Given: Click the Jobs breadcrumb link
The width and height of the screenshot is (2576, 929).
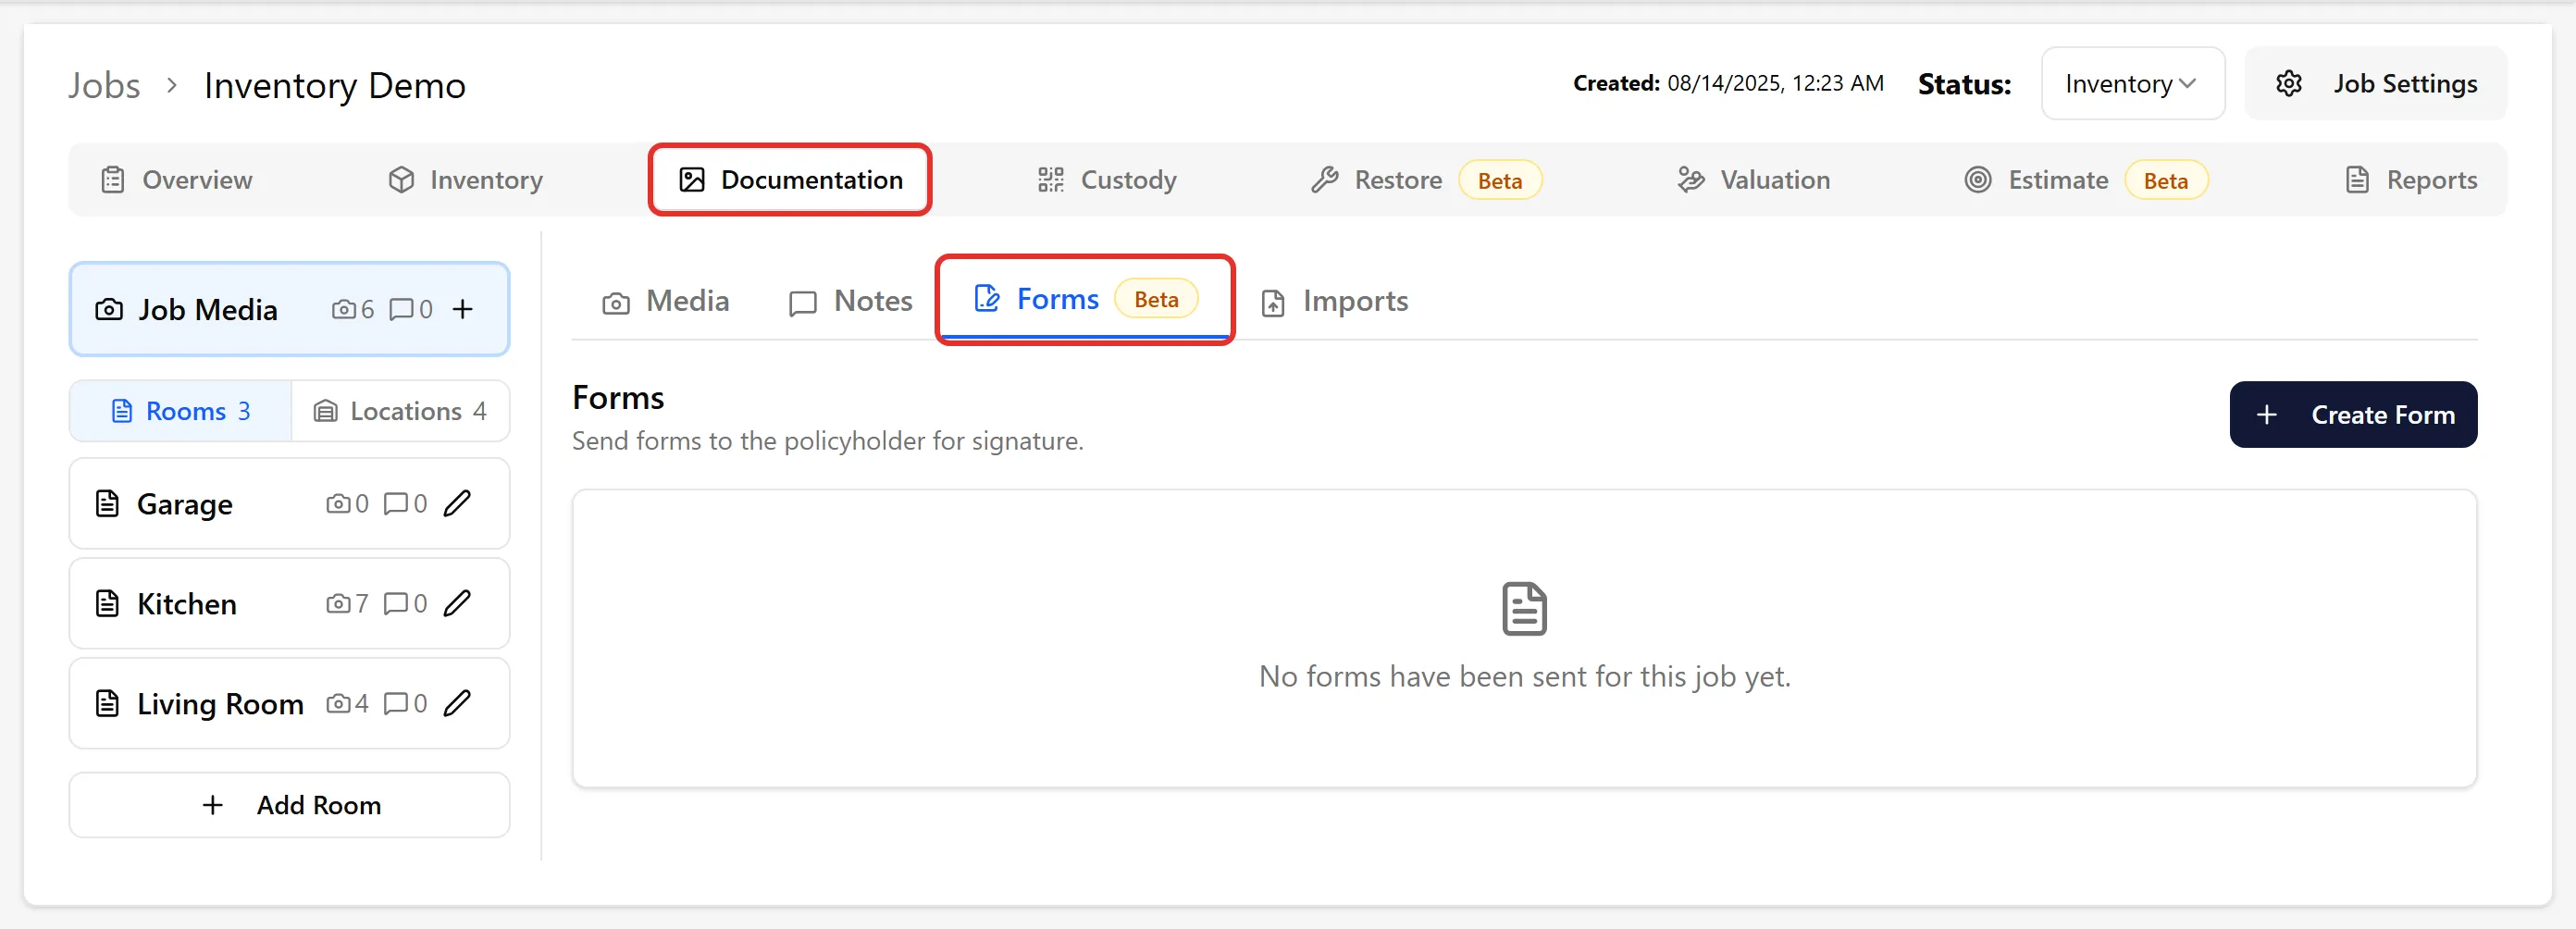Looking at the screenshot, I should click(104, 85).
